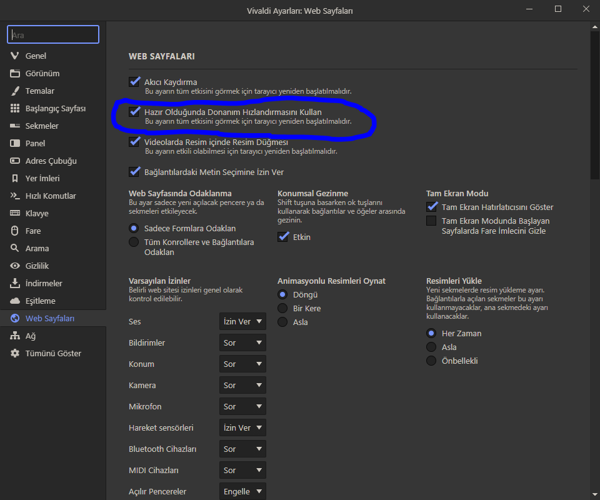Open the Genel settings icon
This screenshot has height=500, width=600.
coord(14,56)
